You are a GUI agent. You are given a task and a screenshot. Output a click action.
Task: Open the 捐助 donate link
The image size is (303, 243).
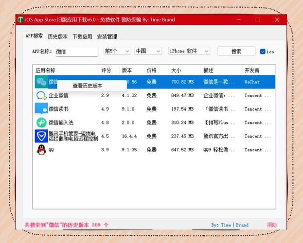pos(272,225)
